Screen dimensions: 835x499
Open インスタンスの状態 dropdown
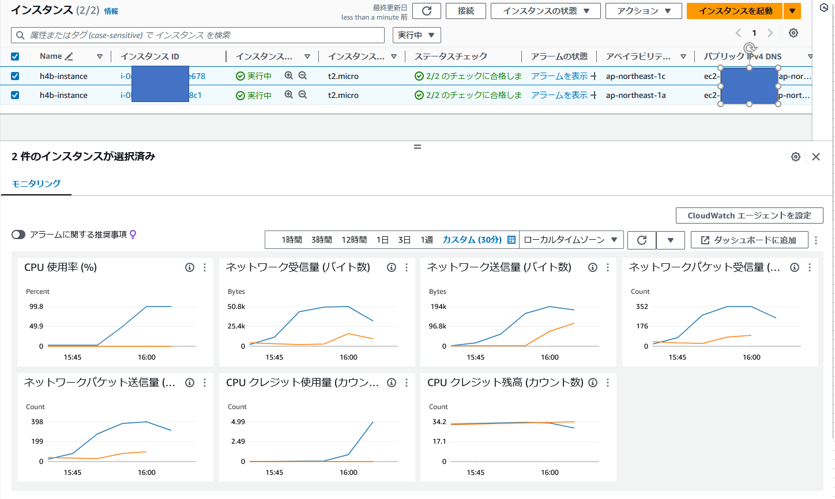coord(546,11)
